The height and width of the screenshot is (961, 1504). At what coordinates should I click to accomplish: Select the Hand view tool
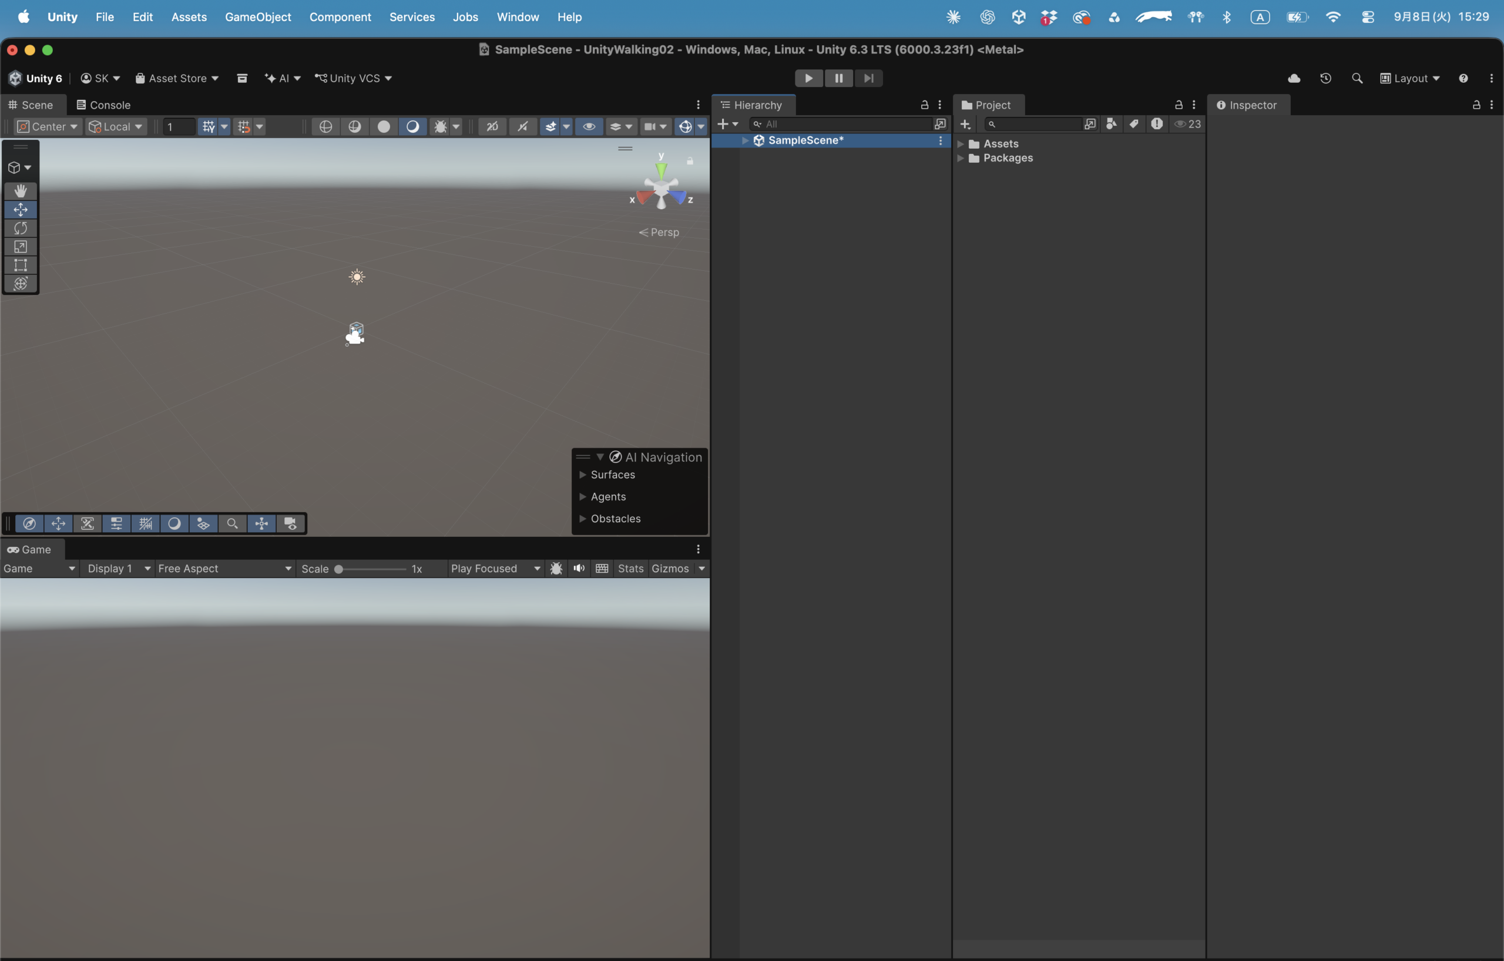click(x=21, y=190)
